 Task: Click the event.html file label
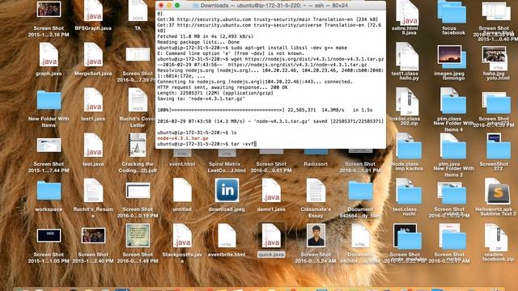click(x=182, y=164)
